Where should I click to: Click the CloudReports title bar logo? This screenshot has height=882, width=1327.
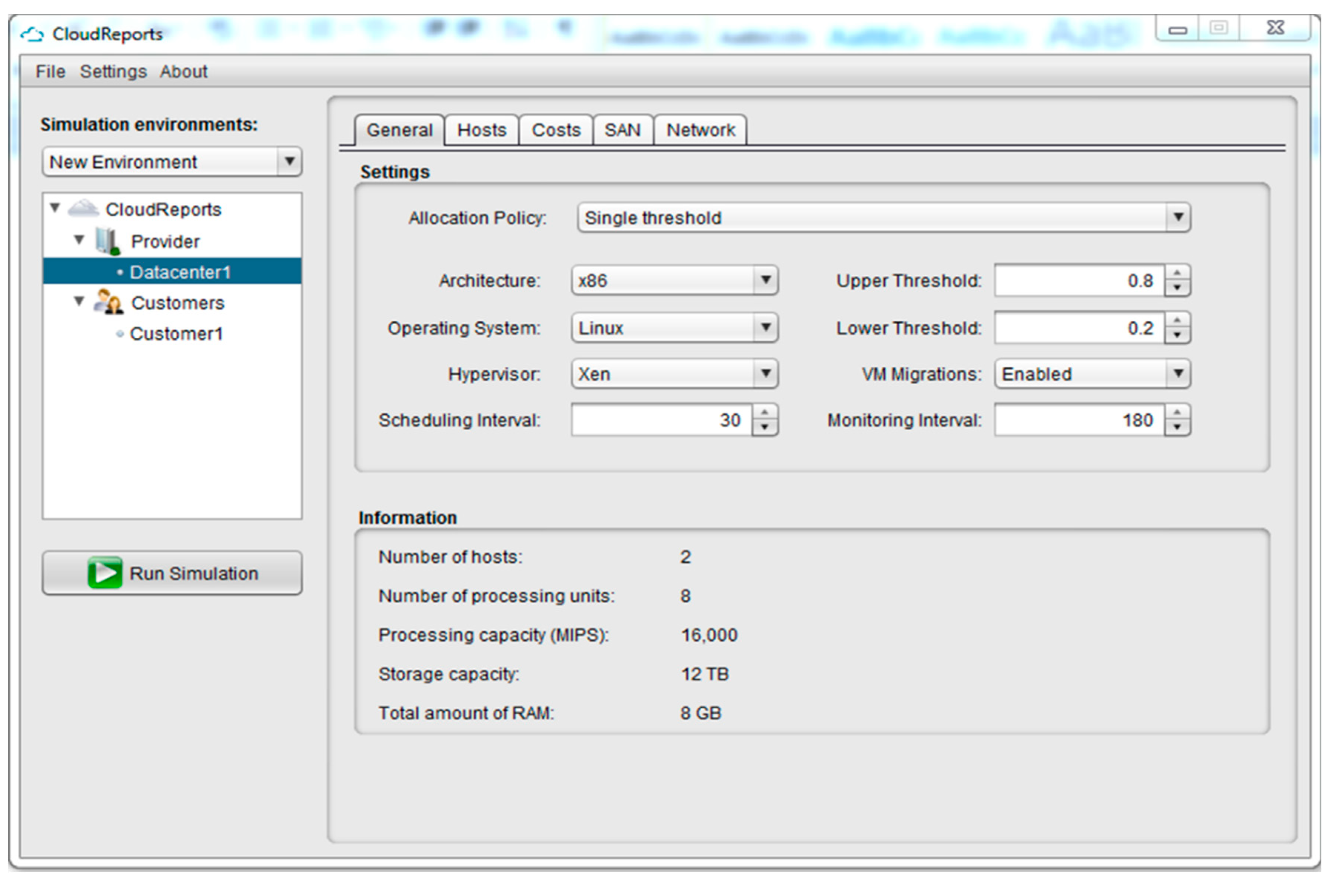click(x=32, y=34)
